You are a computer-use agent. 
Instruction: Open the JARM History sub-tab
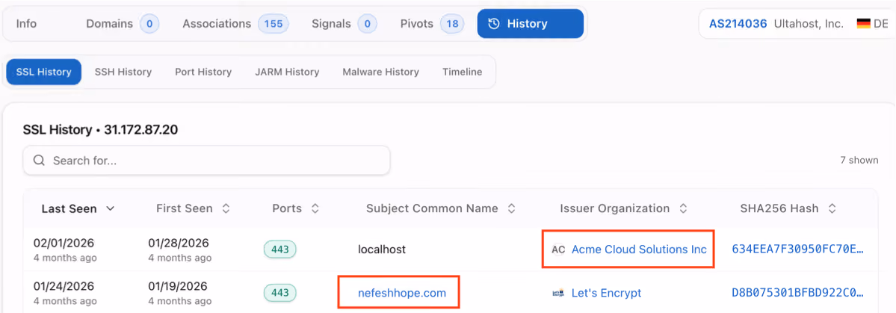tap(287, 72)
